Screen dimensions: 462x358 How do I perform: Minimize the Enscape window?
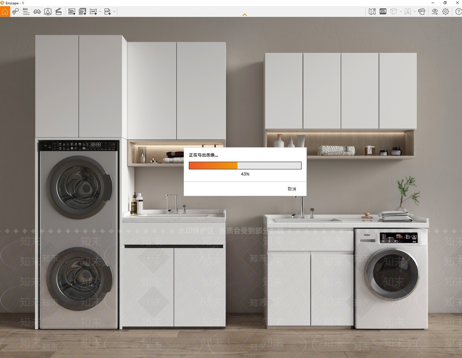[x=433, y=3]
